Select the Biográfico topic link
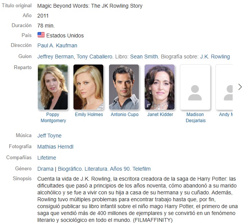Screen dimensions: 243x223 coord(70,169)
